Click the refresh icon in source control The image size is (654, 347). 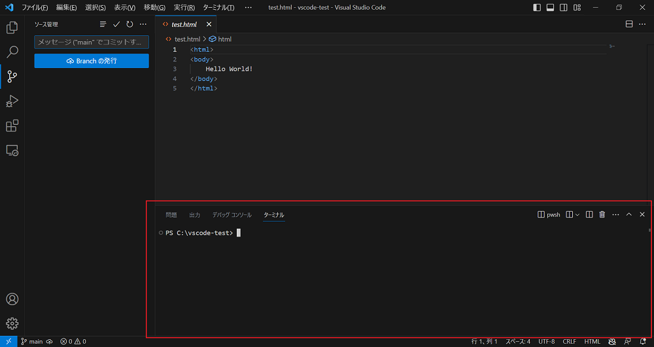click(129, 24)
